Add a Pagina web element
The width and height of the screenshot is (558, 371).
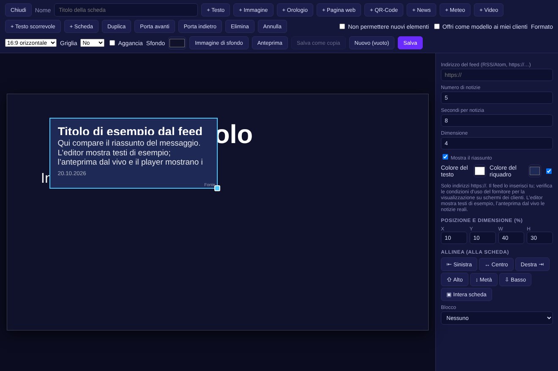(x=339, y=10)
